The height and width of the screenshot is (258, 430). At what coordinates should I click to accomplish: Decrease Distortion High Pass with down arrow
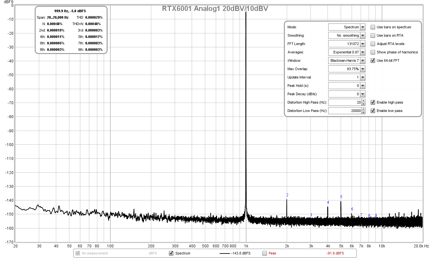pyautogui.click(x=363, y=104)
